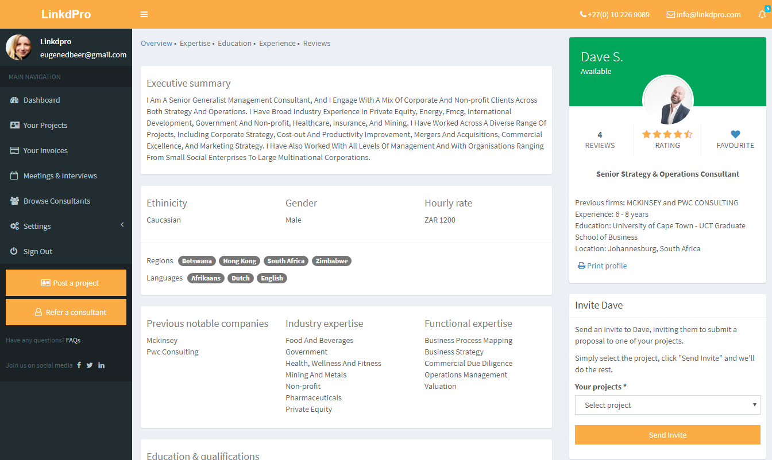The width and height of the screenshot is (772, 460).
Task: Jump to Reviews section
Action: [316, 43]
